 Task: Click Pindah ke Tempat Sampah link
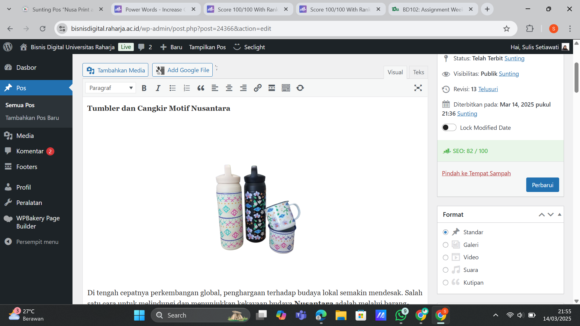click(476, 174)
